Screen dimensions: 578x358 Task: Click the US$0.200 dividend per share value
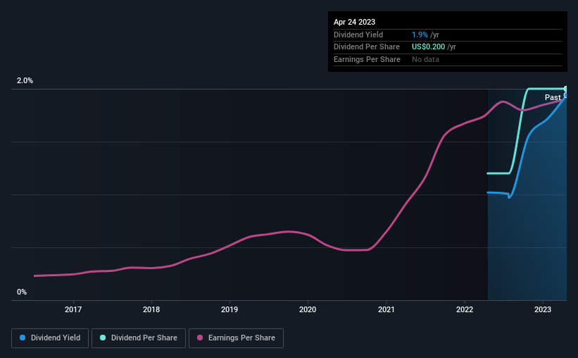[x=432, y=47]
